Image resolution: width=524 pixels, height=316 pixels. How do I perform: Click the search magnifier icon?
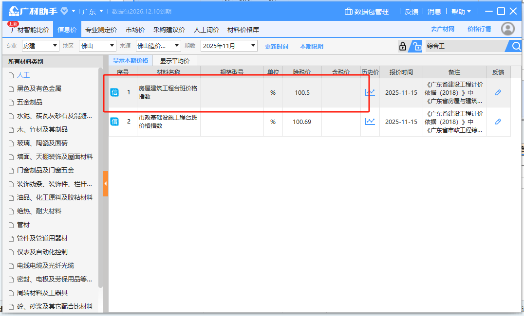(x=515, y=46)
